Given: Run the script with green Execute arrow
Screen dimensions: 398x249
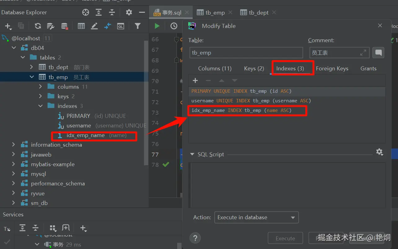Looking at the screenshot, I should click(x=157, y=26).
